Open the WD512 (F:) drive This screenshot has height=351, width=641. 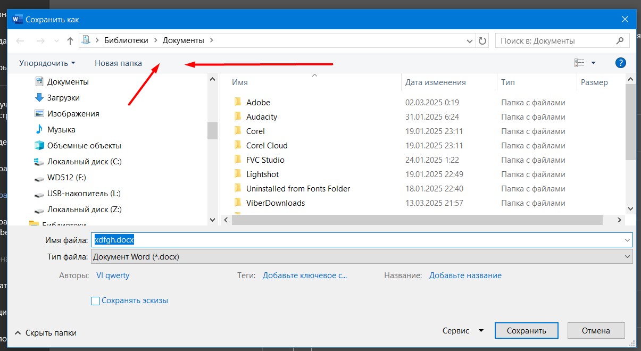click(x=66, y=178)
